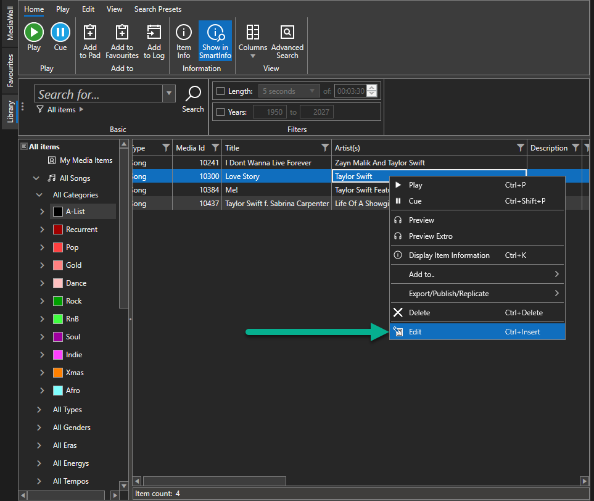Enable the Length filter checkbox
This screenshot has height=501, width=594.
click(220, 91)
